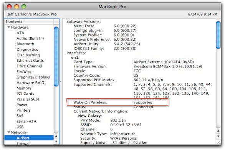Click the window resize grip corner
Screen dimensions: 225x150
tap(218, 142)
